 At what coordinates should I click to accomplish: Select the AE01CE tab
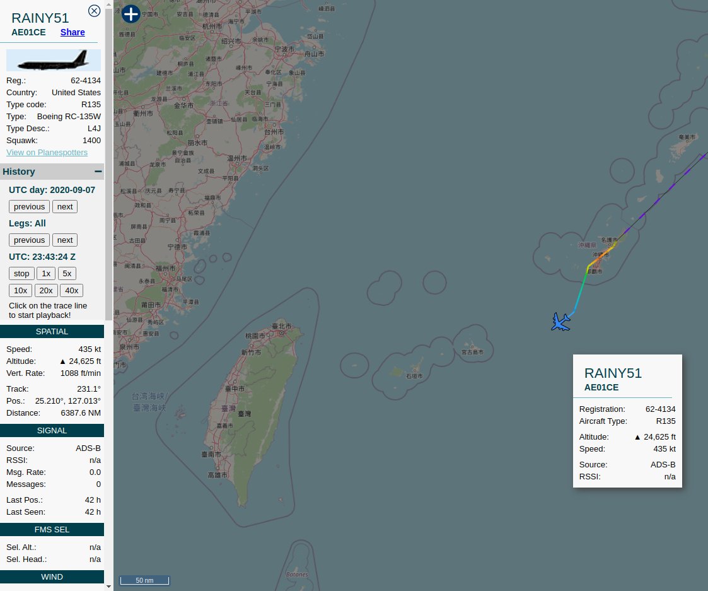(x=28, y=32)
